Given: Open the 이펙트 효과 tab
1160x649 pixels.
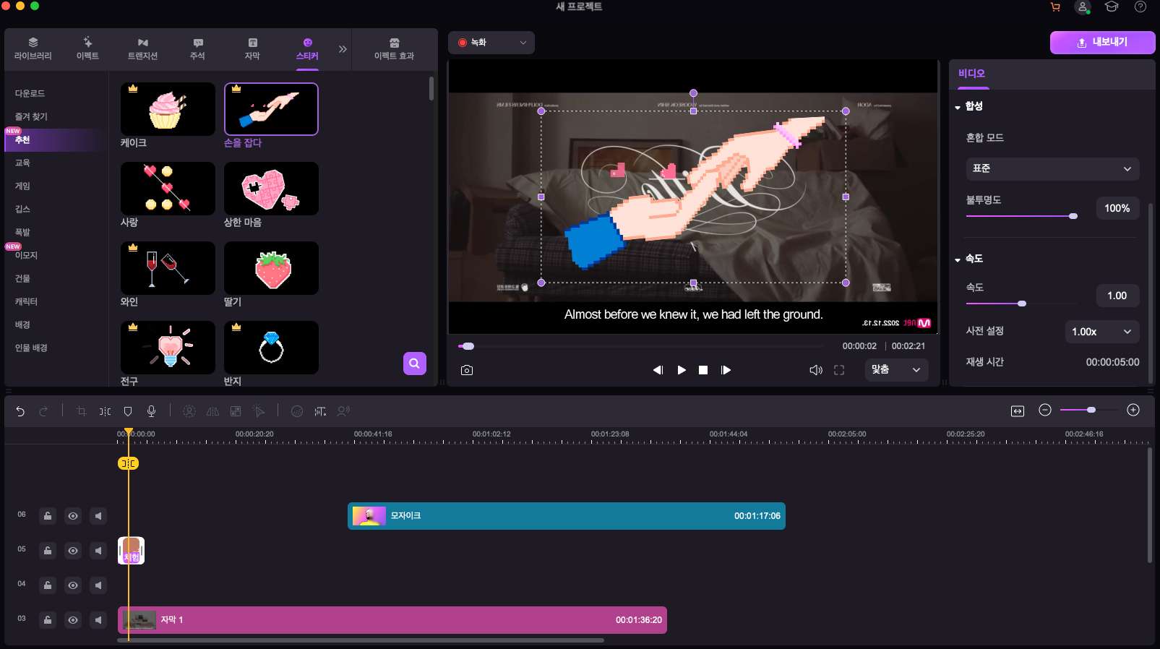Looking at the screenshot, I should (x=394, y=49).
